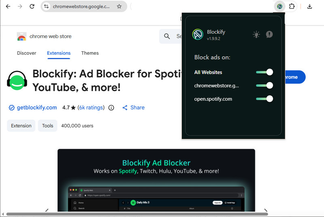Reload the page with the refresh icon
This screenshot has height=217, width=324.
point(32,6)
